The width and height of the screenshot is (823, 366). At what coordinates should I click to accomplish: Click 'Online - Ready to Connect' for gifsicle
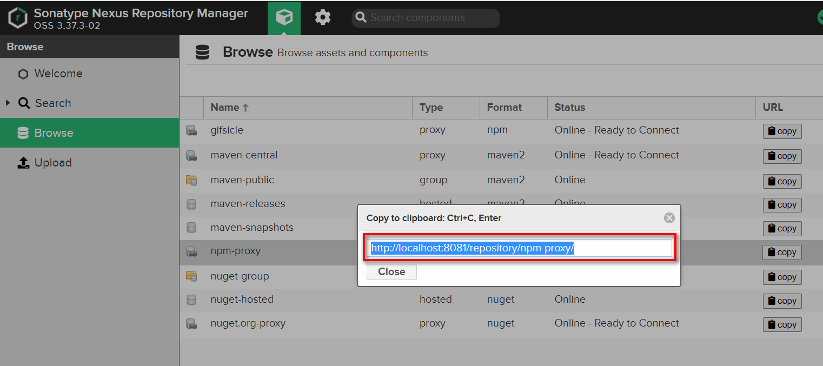(616, 130)
